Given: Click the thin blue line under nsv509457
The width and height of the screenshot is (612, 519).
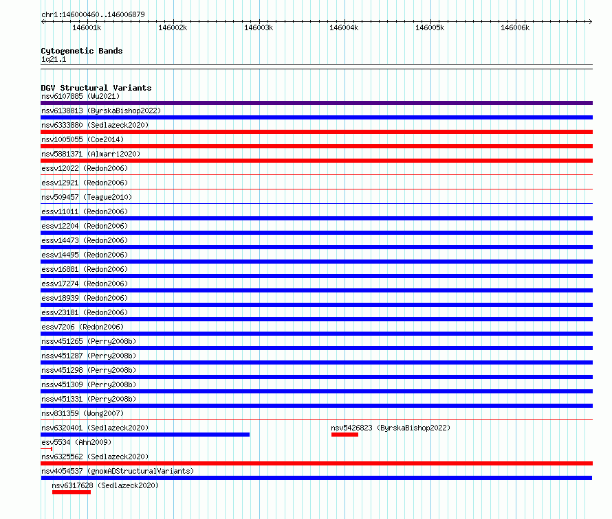Looking at the screenshot, I should (316, 204).
